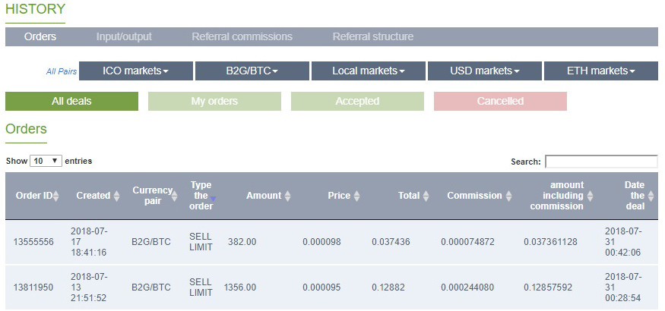The width and height of the screenshot is (665, 311).
Task: Expand the ICO markets dropdown
Action: point(136,71)
